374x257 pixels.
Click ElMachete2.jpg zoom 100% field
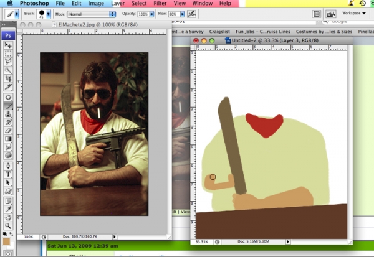click(x=29, y=236)
